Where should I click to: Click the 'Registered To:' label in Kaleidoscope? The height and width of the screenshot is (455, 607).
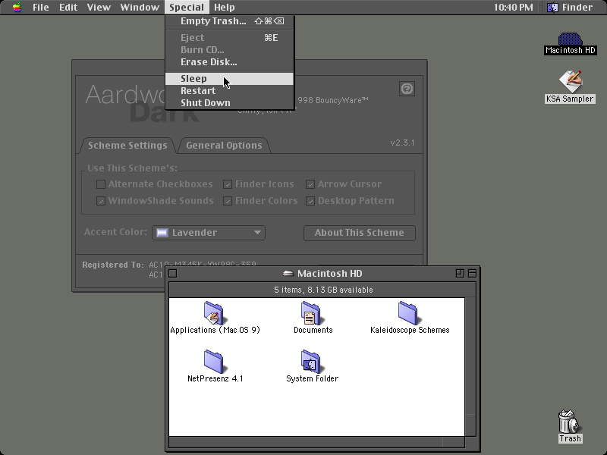113,265
